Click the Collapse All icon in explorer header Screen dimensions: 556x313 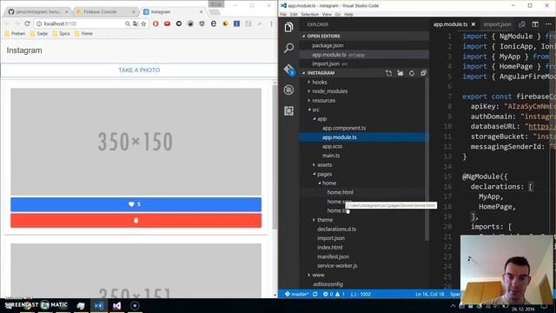423,73
